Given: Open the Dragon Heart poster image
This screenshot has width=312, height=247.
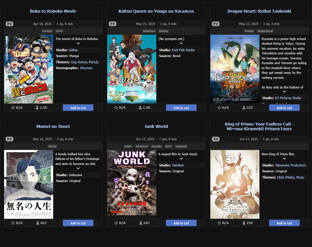Looking at the screenshot, I should pos(235,69).
